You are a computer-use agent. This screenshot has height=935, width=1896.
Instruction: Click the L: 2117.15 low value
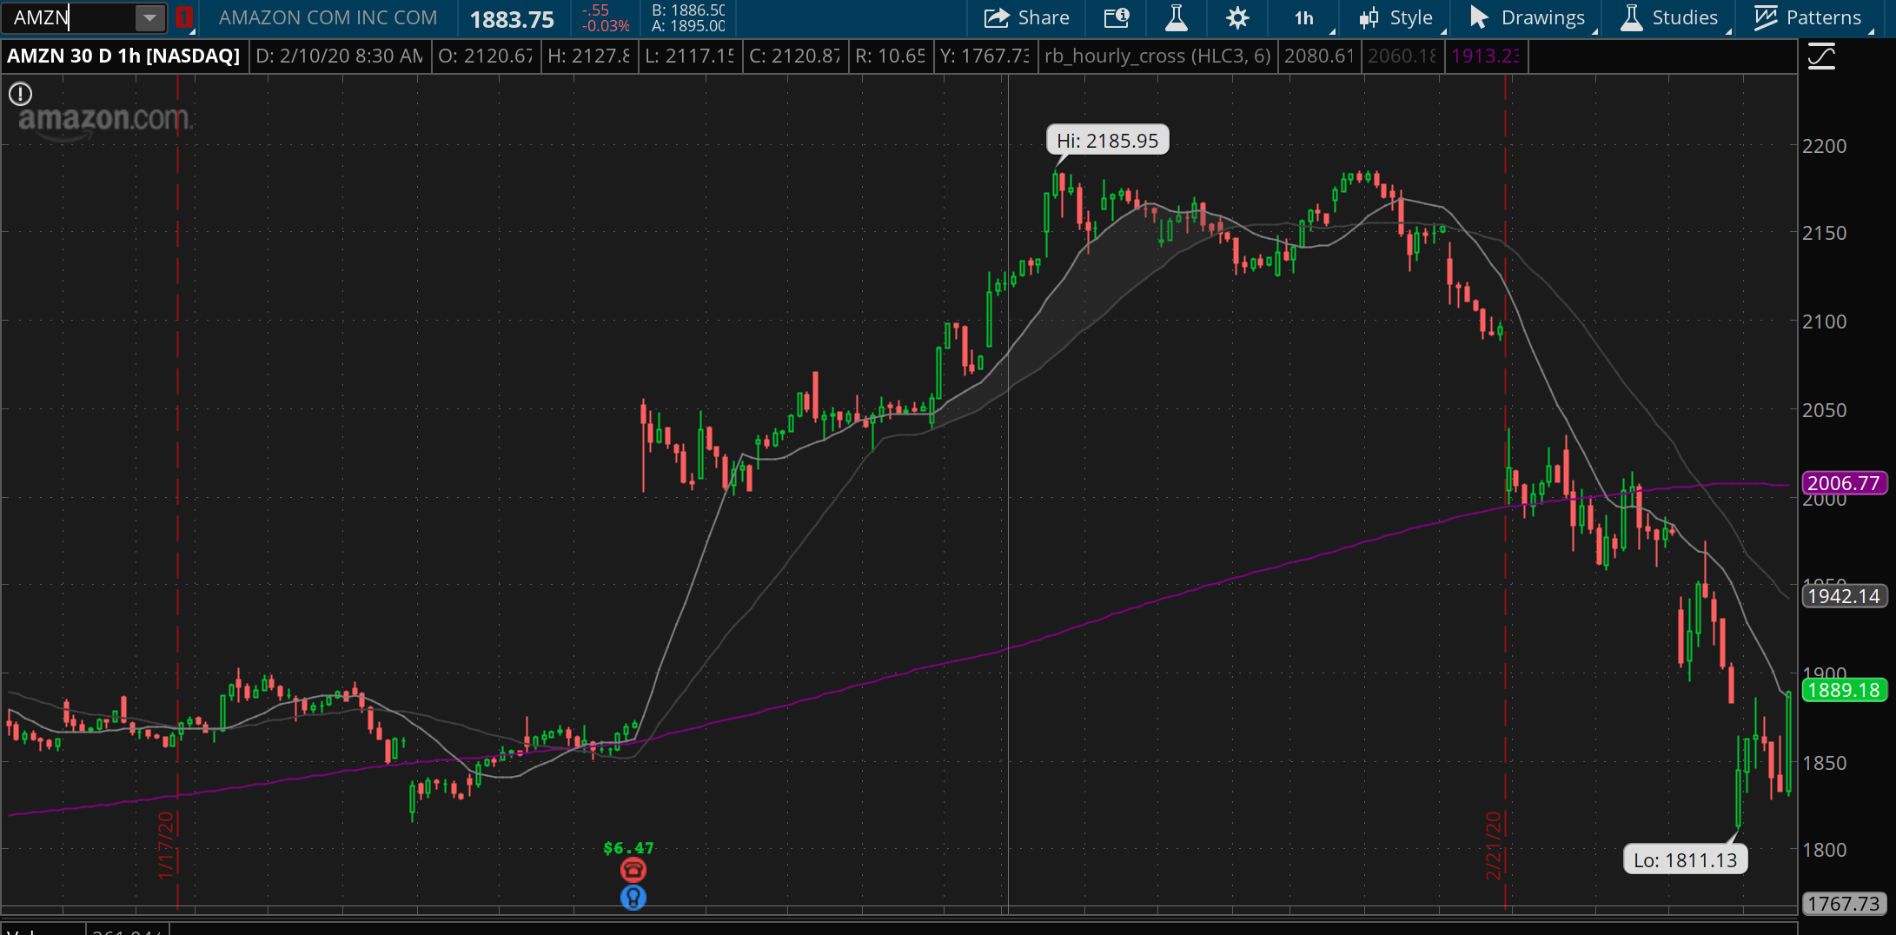691,56
